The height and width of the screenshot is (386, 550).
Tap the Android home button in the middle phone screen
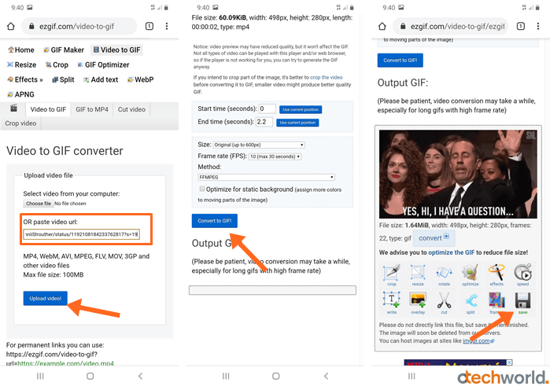click(276, 376)
